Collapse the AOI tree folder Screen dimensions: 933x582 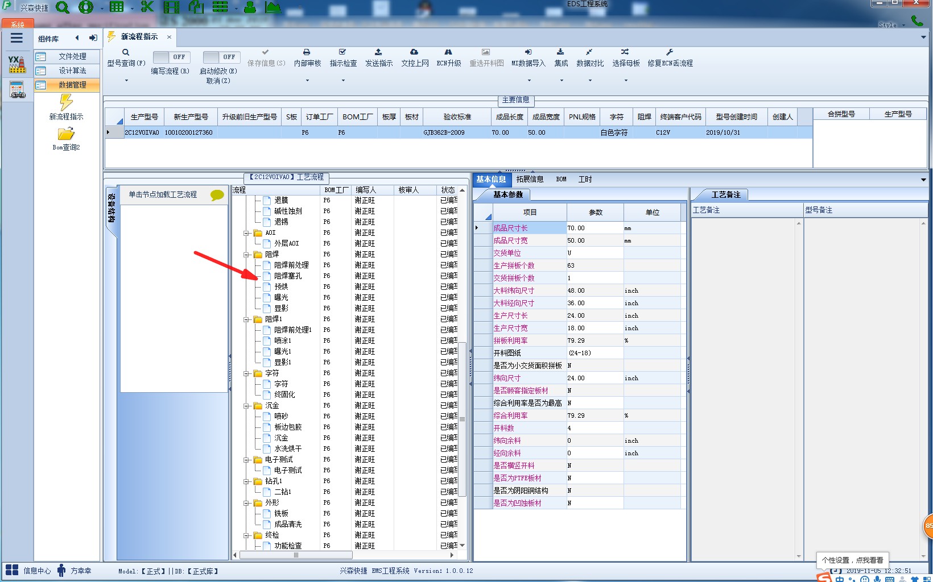[x=247, y=233]
